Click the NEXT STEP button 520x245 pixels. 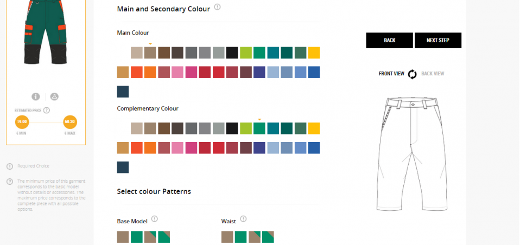pyautogui.click(x=437, y=41)
